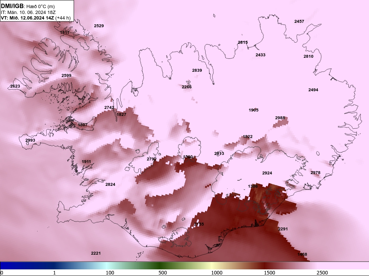Image resolution: width=369 pixels, height=276 pixels.
Task: Click the map value 2993
Action: [30, 140]
